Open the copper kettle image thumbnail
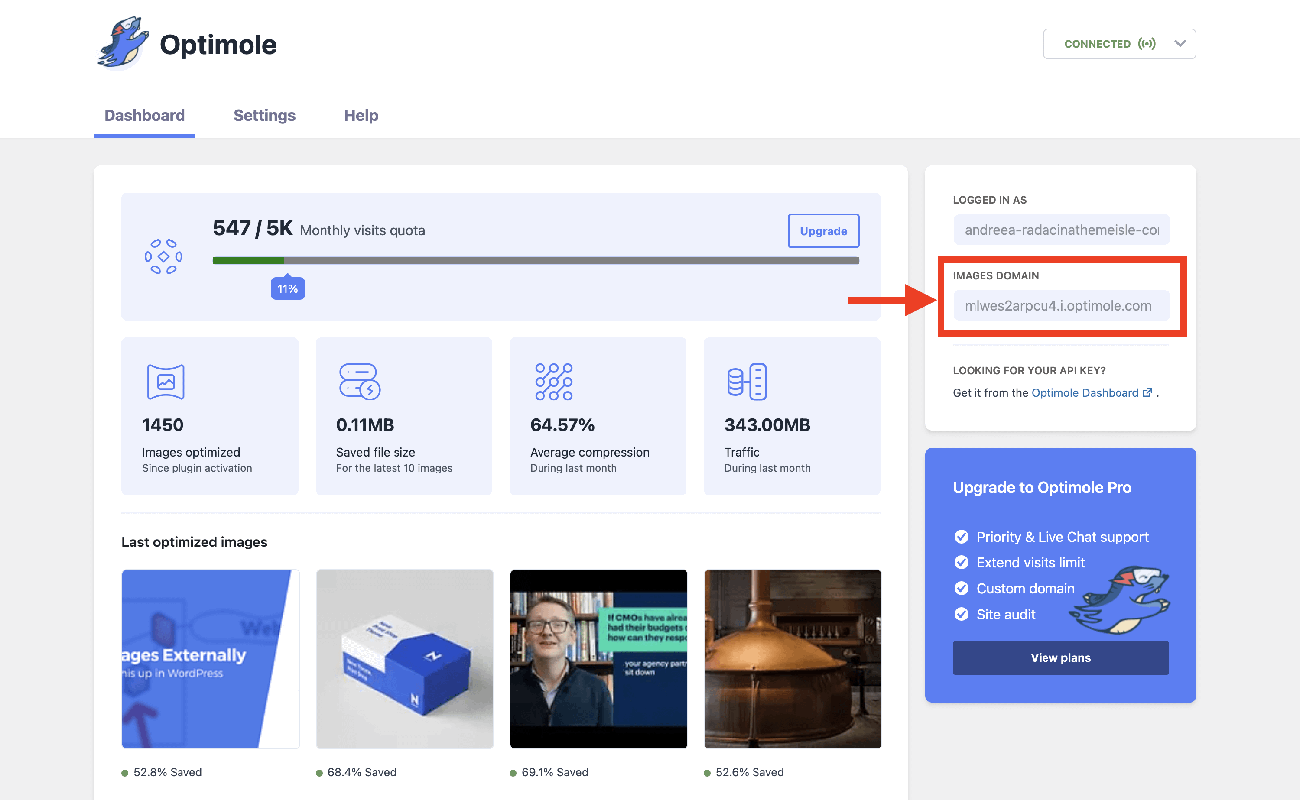This screenshot has height=800, width=1300. click(793, 659)
